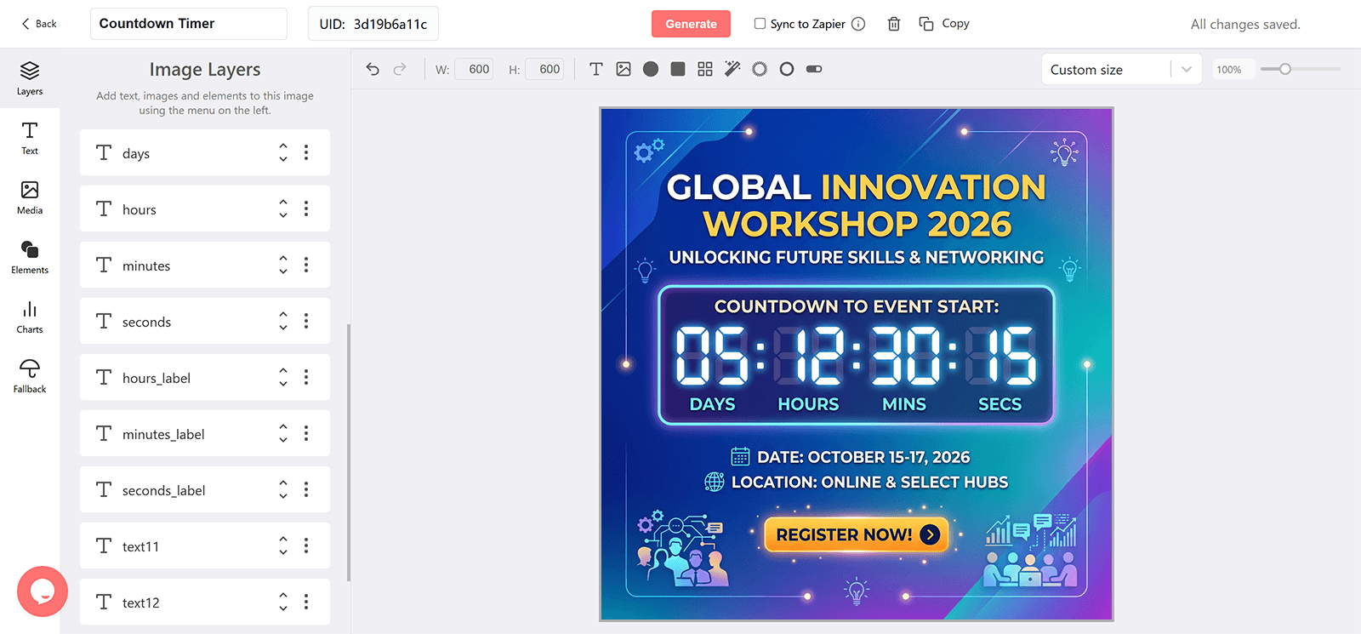Click the Generate button
This screenshot has width=1361, height=634.
click(691, 24)
